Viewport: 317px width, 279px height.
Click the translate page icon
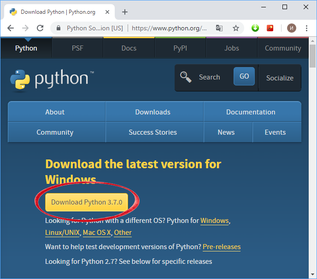coord(219,28)
